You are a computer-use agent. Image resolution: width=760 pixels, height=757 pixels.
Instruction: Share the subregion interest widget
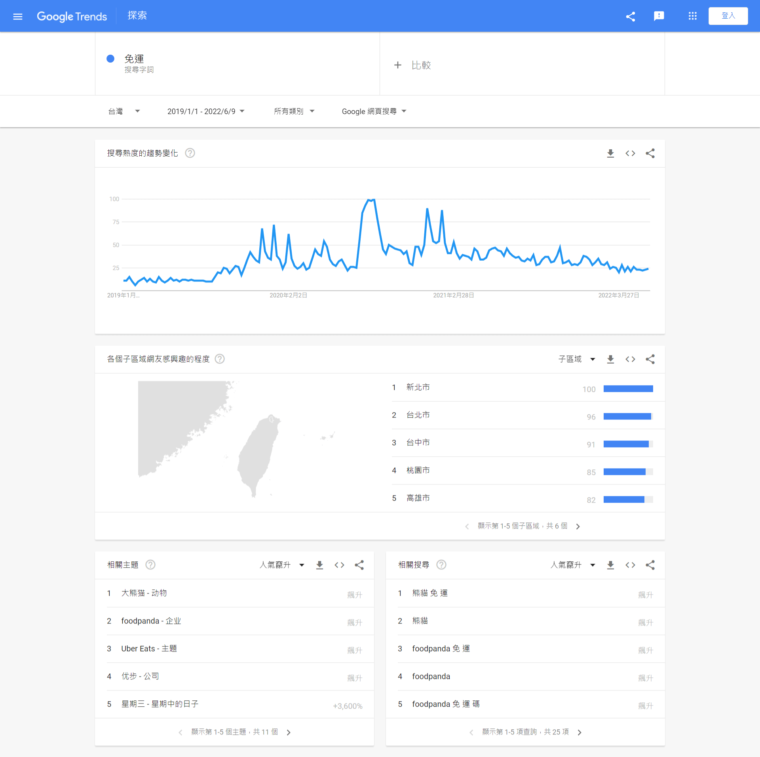pos(650,359)
